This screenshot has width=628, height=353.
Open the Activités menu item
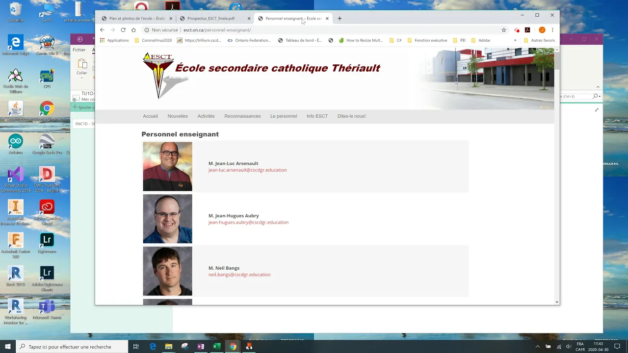(x=206, y=116)
